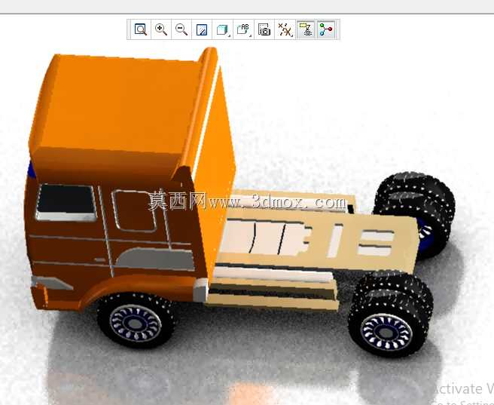Image resolution: width=494 pixels, height=405 pixels.
Task: Select the Zoom In magnifier tool
Action: coord(161,29)
